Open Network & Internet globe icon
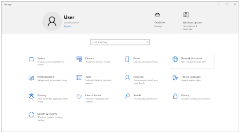The height and width of the screenshot is (133, 240). [175, 59]
